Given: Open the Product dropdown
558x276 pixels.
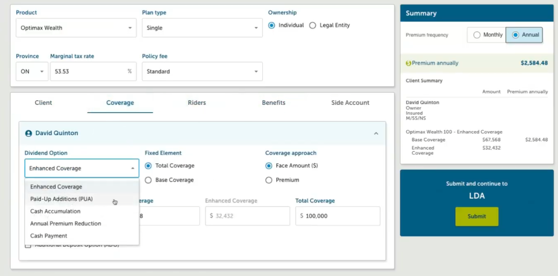Looking at the screenshot, I should tap(76, 28).
